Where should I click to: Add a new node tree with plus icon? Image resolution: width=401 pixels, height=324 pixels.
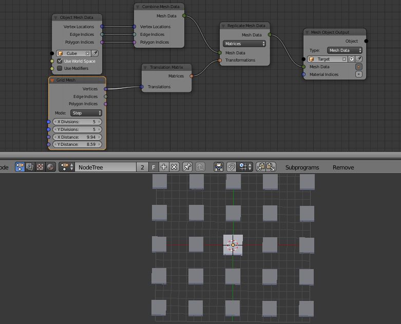[164, 167]
